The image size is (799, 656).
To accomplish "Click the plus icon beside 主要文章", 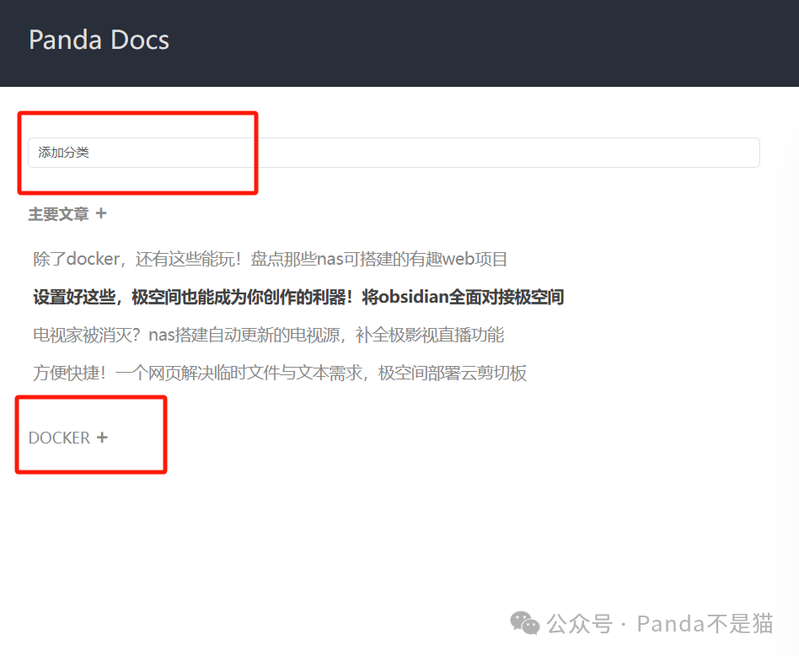I will tap(101, 213).
